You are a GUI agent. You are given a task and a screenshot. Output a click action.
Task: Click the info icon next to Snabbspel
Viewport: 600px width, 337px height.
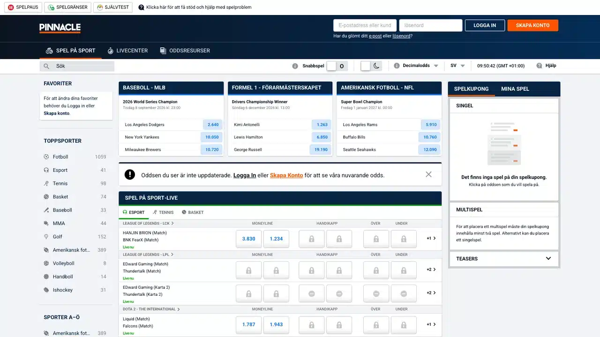[295, 66]
